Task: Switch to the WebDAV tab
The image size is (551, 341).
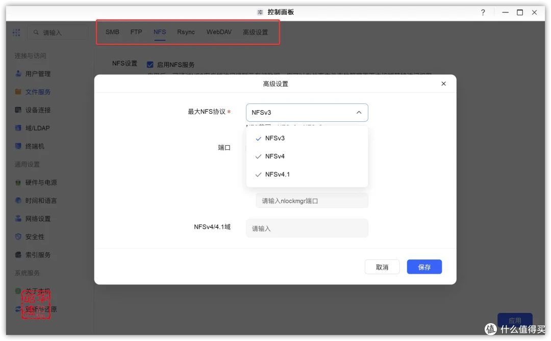Action: pyautogui.click(x=219, y=32)
